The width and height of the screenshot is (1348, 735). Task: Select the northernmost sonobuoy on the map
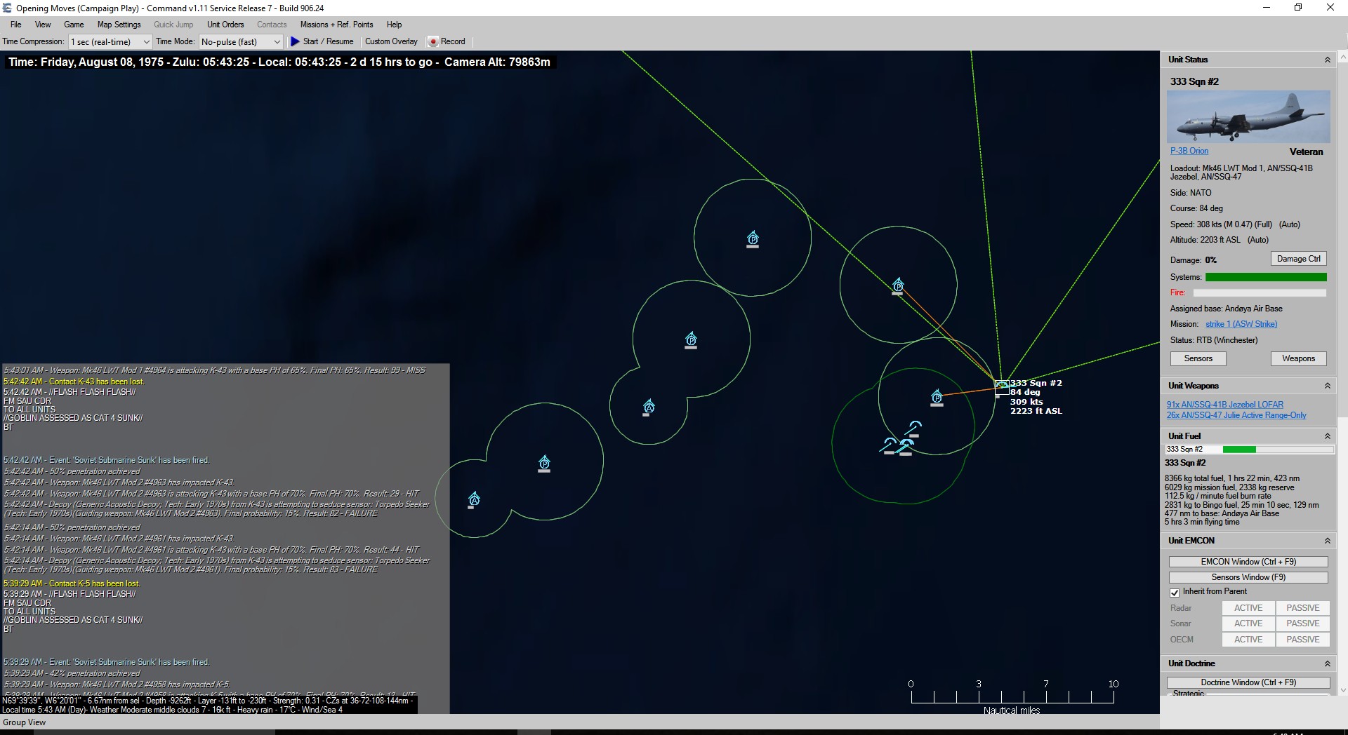tap(753, 239)
